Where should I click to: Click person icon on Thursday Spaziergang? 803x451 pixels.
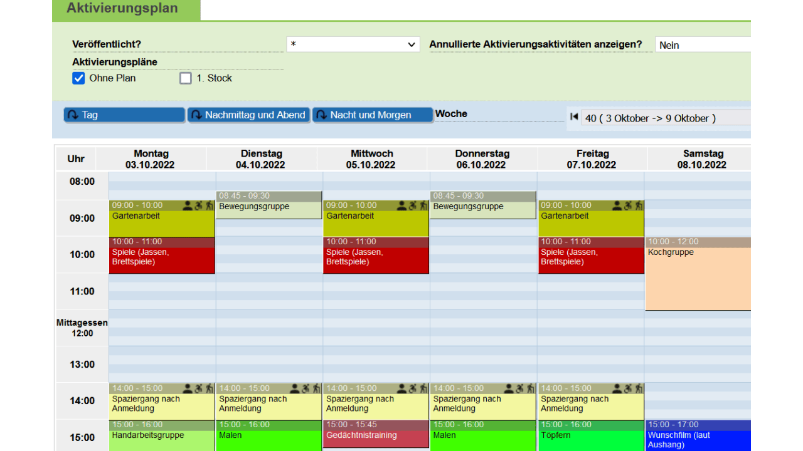[x=509, y=388]
